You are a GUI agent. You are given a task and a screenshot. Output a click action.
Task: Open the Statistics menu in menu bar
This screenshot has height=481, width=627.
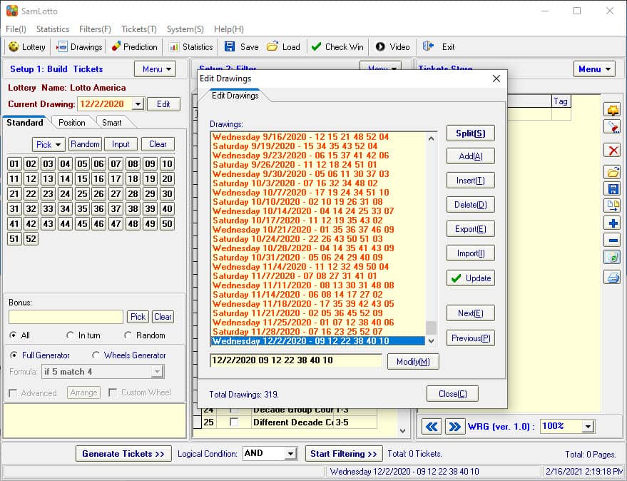(53, 29)
